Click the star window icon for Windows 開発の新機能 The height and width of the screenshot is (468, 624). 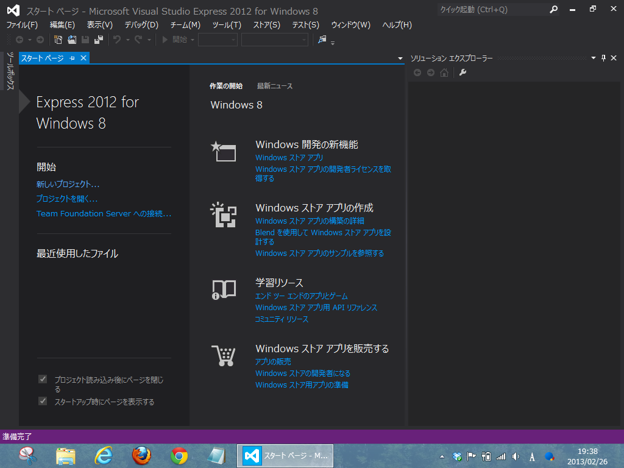[223, 151]
